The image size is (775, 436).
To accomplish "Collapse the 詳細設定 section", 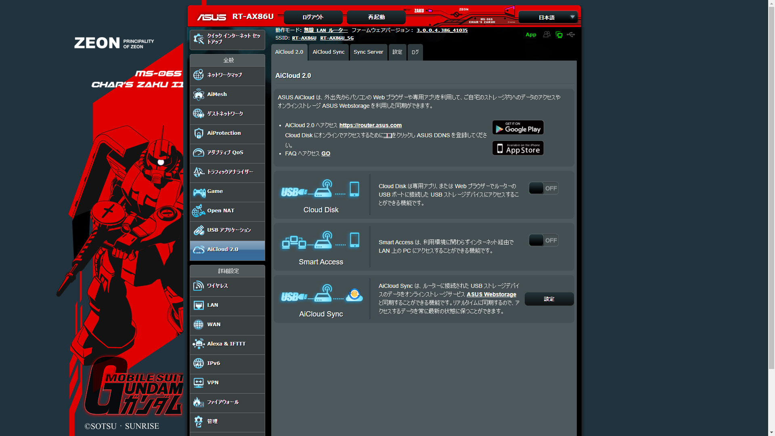I will (x=227, y=271).
